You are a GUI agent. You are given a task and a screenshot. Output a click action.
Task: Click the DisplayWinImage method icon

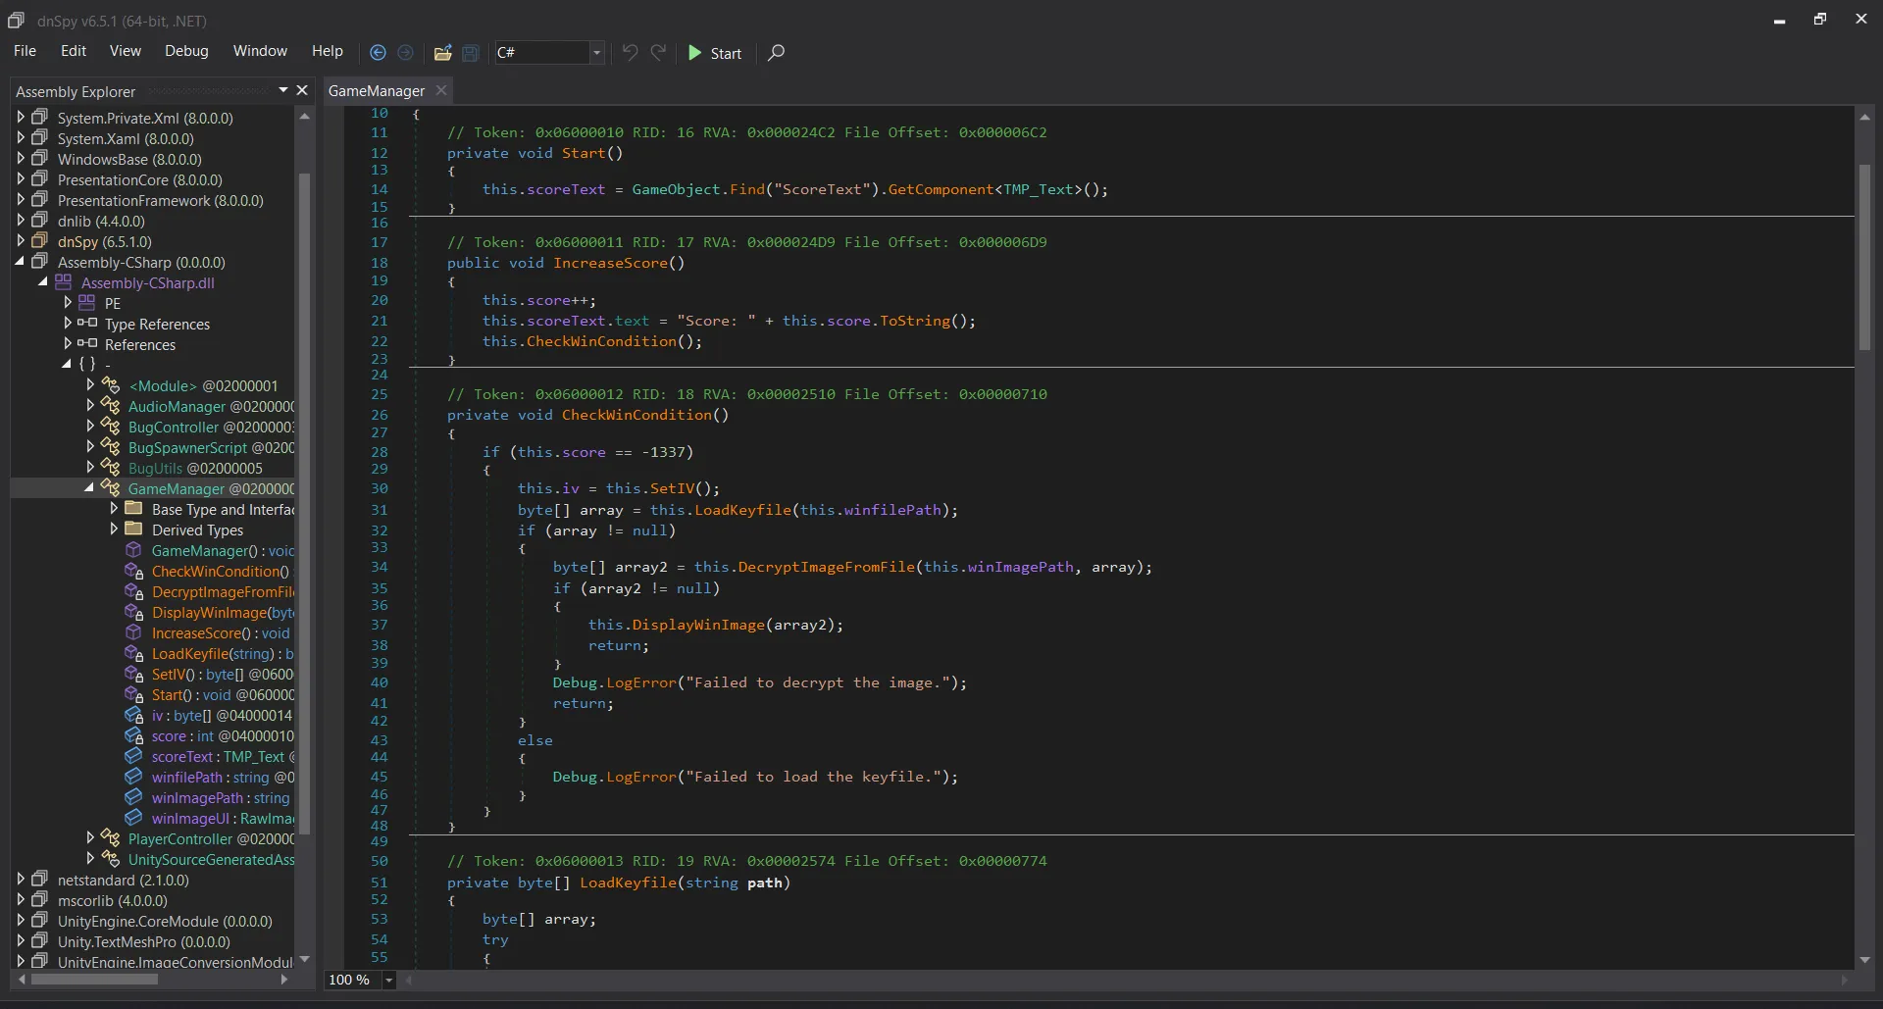pyautogui.click(x=134, y=612)
